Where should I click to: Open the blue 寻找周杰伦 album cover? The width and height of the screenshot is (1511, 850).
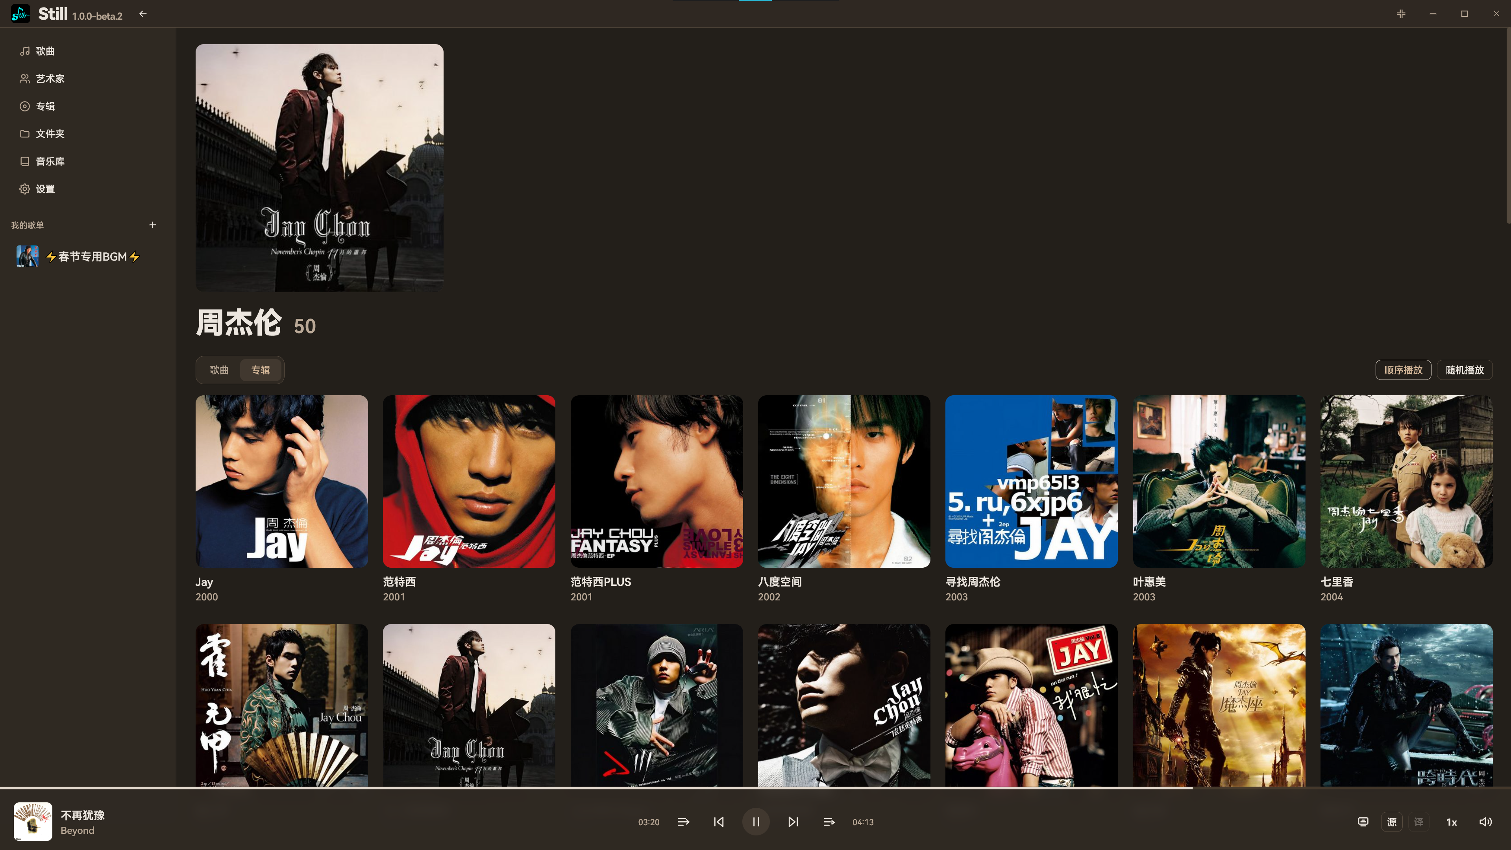[x=1031, y=481]
